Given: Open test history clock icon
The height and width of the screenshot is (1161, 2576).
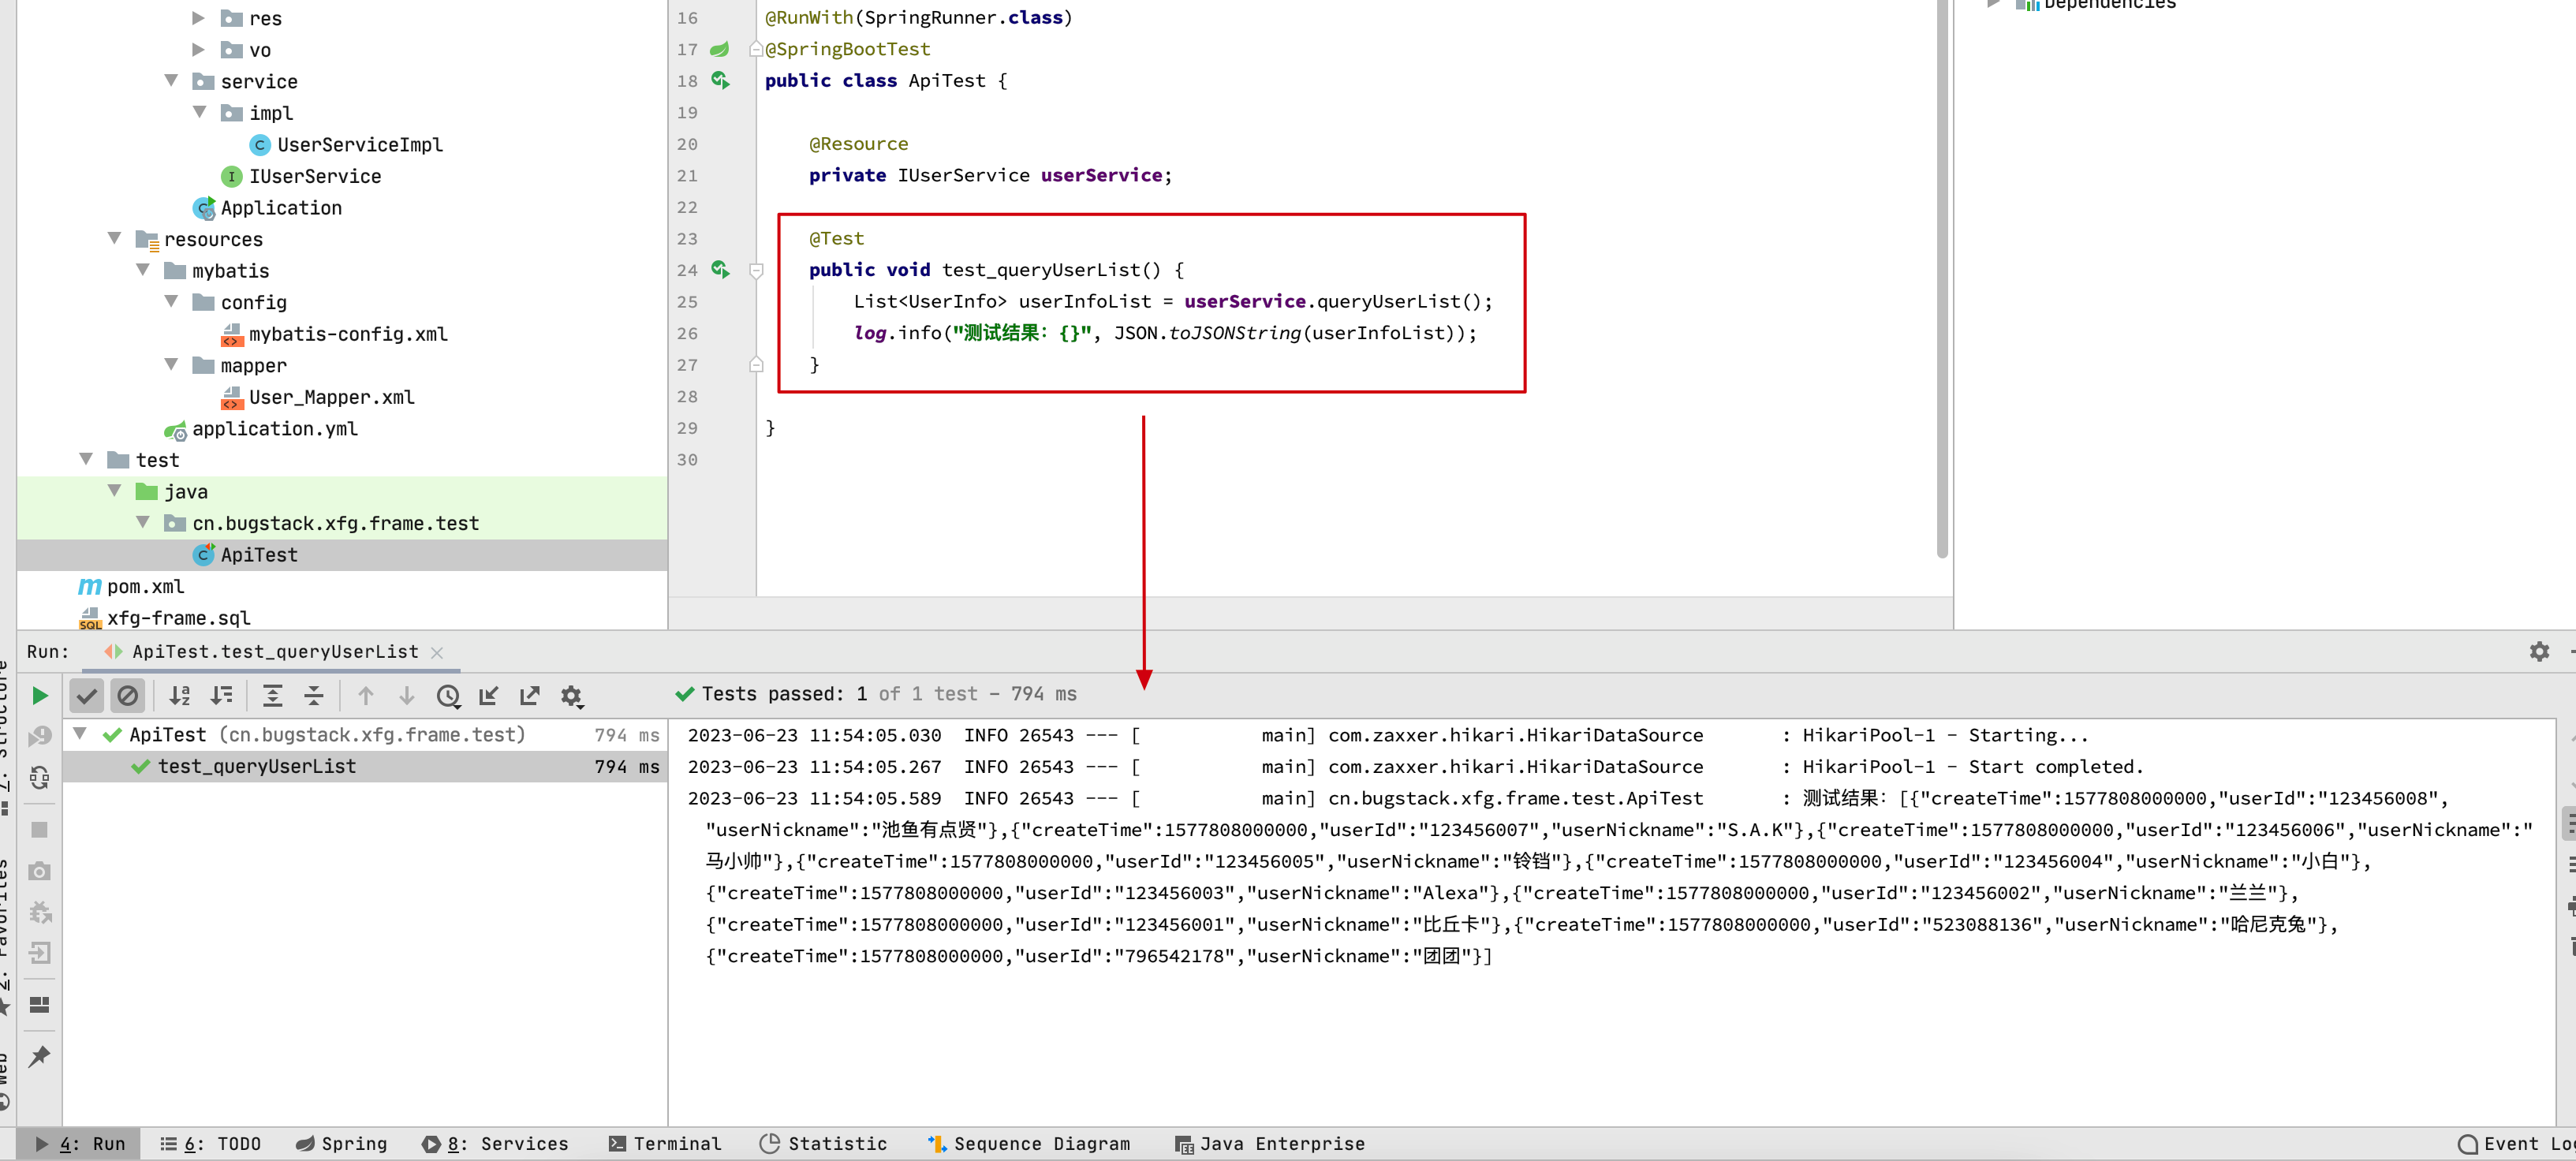Looking at the screenshot, I should (x=448, y=695).
